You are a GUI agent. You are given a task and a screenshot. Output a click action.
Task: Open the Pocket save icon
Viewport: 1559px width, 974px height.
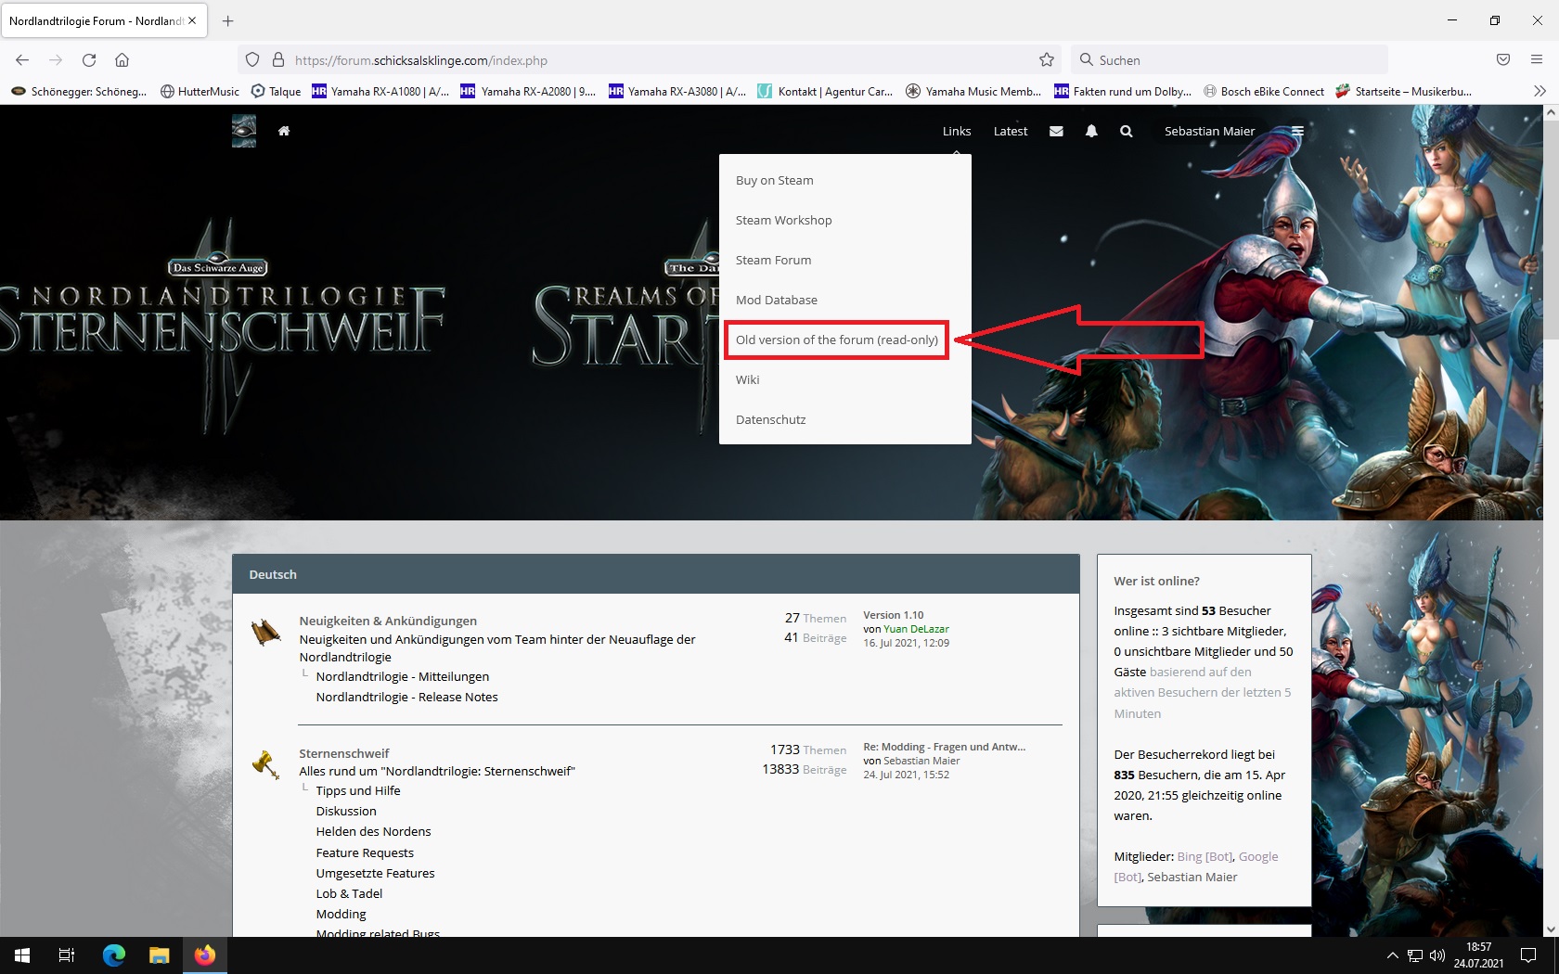click(1503, 60)
